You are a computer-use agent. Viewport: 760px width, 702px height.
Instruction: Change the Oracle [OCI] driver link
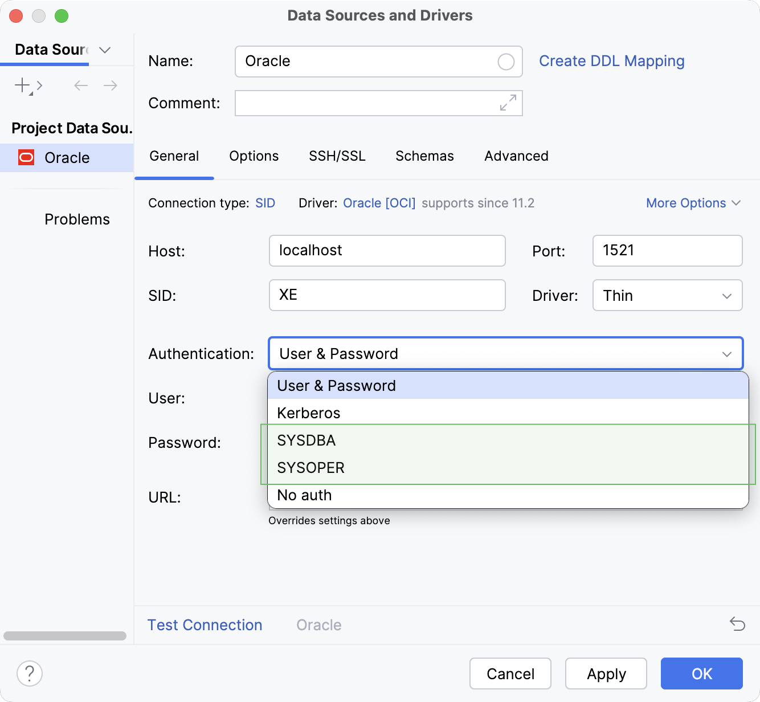coord(379,203)
